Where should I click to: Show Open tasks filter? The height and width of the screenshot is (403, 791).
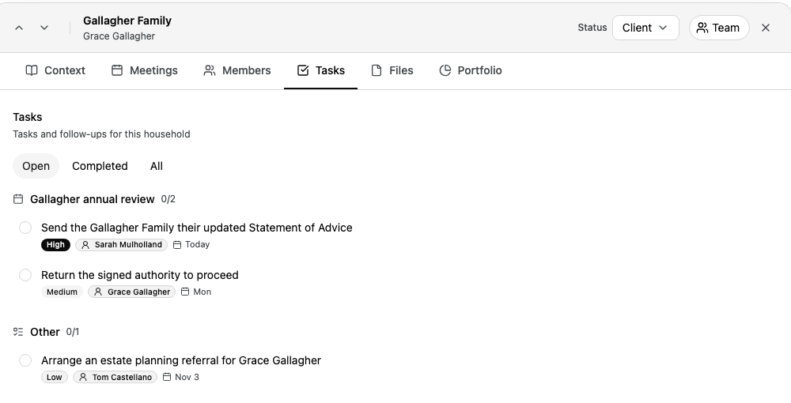pos(36,166)
